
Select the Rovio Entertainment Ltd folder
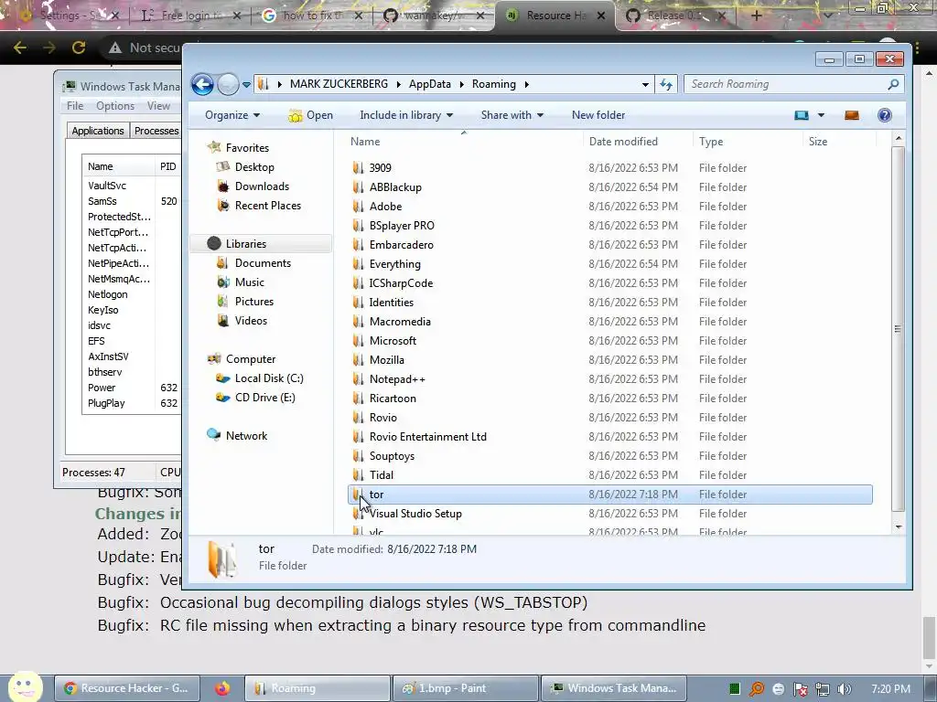click(x=428, y=436)
